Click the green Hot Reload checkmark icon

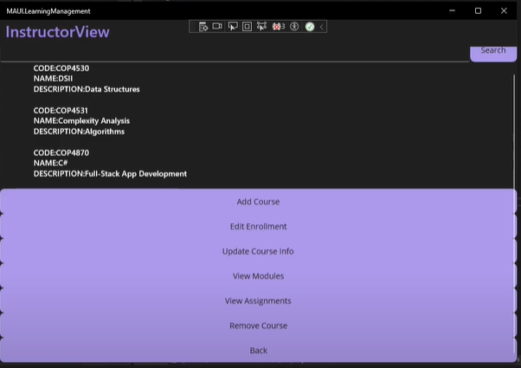(309, 27)
